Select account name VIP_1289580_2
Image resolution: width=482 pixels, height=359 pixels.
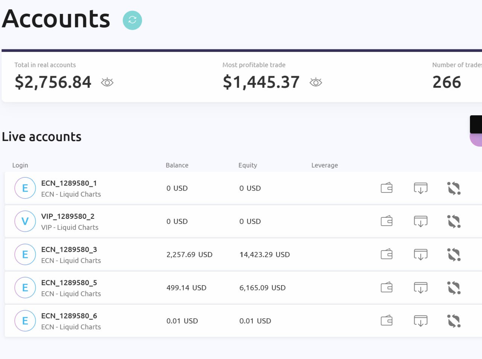68,216
